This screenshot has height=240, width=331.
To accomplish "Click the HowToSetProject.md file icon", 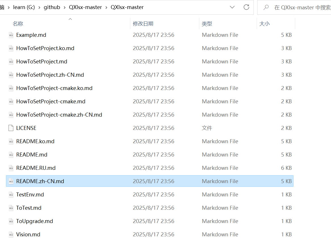I will point(11,61).
